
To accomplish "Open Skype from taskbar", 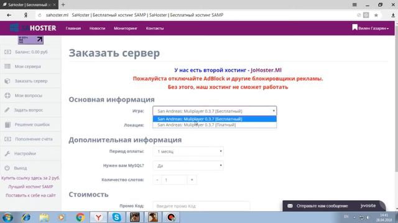I will tap(116, 217).
